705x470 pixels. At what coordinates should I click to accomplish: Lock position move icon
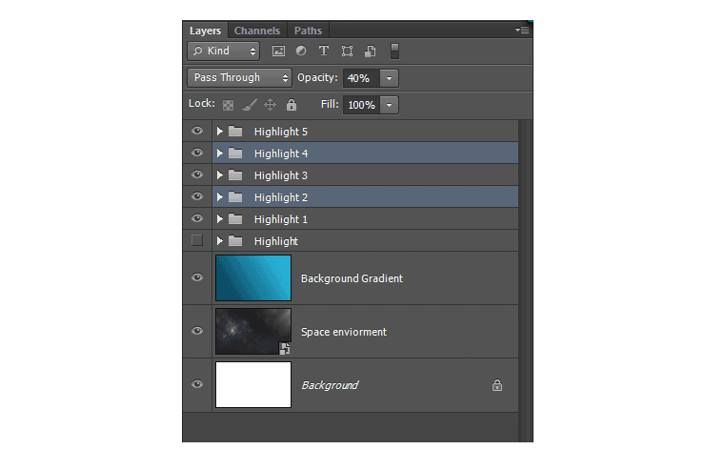pyautogui.click(x=270, y=105)
